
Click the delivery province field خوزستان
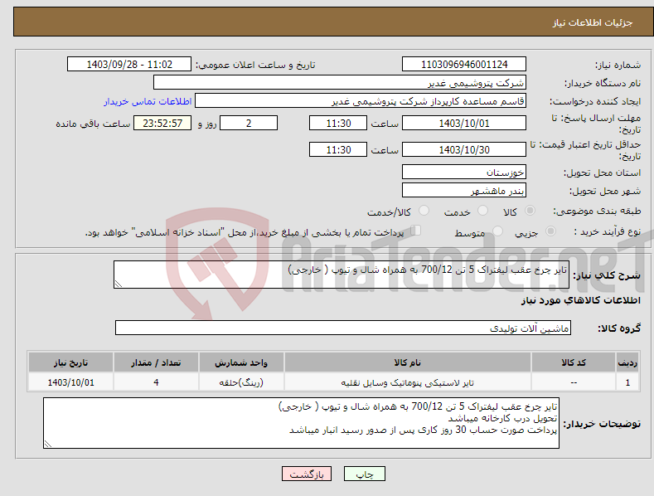[464, 172]
